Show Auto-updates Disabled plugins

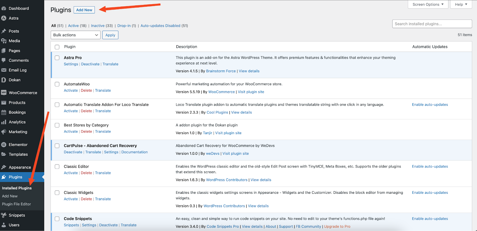coord(160,26)
